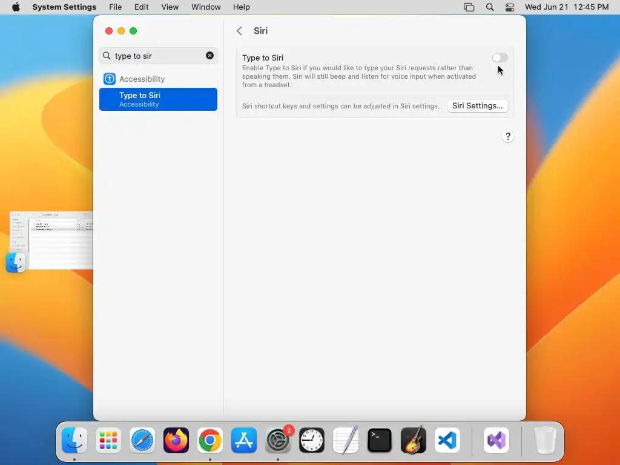Click the Accessibility heading text in sidebar

(142, 79)
